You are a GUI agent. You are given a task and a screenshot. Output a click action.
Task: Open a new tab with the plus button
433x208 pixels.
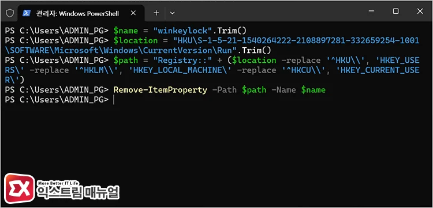coord(156,13)
